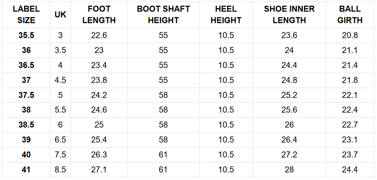The width and height of the screenshot is (377, 180).
Task: Select label size 35.5 cell
Action: [x=26, y=35]
